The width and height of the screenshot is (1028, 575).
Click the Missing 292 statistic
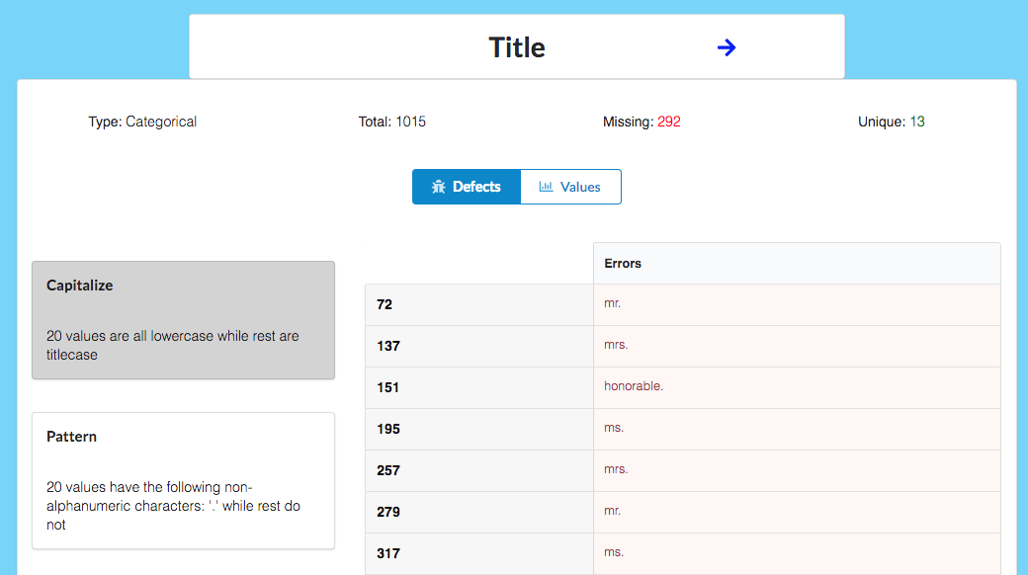(642, 122)
